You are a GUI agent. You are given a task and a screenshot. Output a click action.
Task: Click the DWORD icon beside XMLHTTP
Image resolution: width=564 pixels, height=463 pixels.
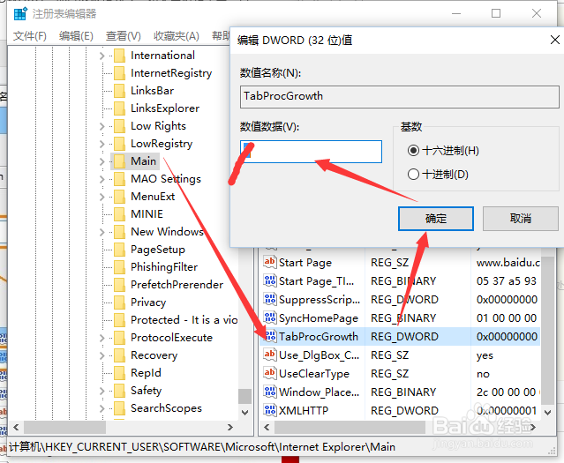tap(270, 410)
